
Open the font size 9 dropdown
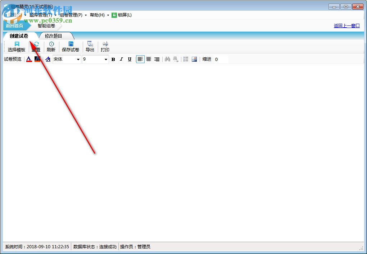click(106, 60)
